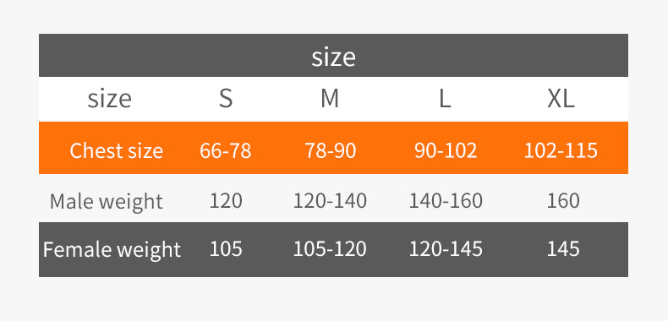Click the 105 female weight cell
This screenshot has width=668, height=321.
(x=226, y=249)
